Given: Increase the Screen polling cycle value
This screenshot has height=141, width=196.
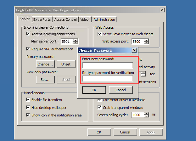Looking at the screenshot, I should point(146,114).
